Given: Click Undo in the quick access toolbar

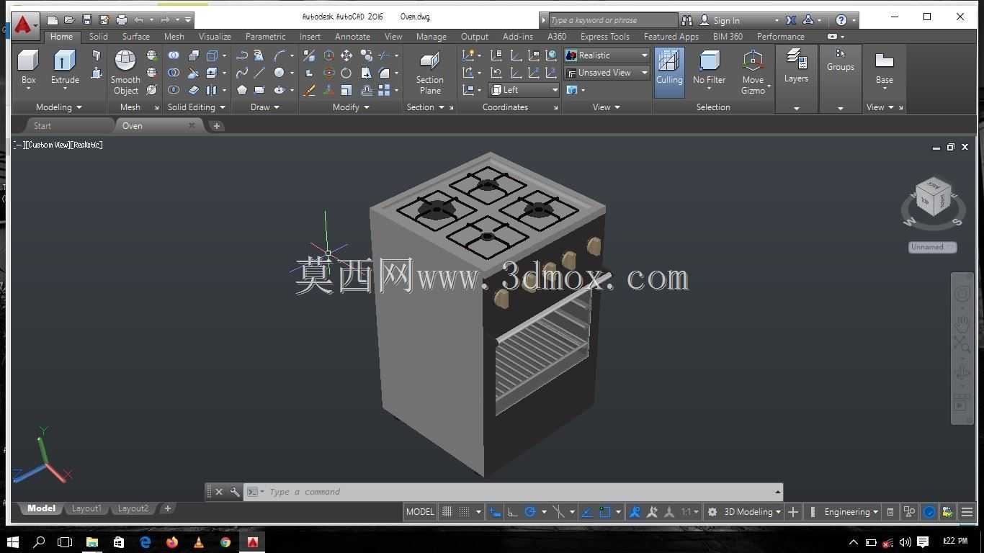Looking at the screenshot, I should coord(139,20).
